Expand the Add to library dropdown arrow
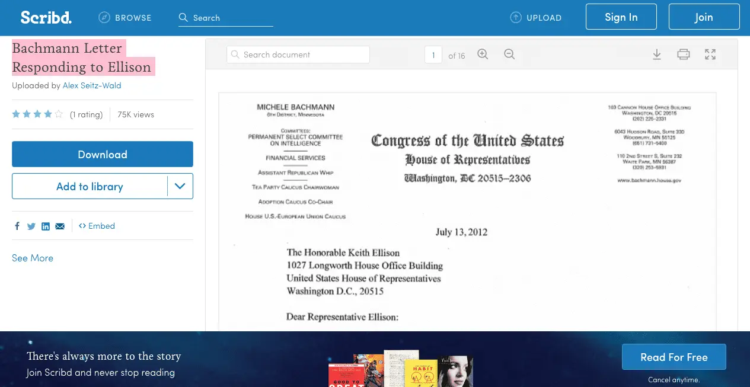The height and width of the screenshot is (387, 750). 180,187
